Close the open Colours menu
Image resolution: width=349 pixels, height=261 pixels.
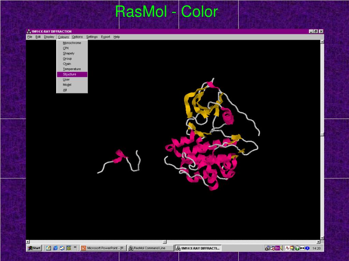63,37
